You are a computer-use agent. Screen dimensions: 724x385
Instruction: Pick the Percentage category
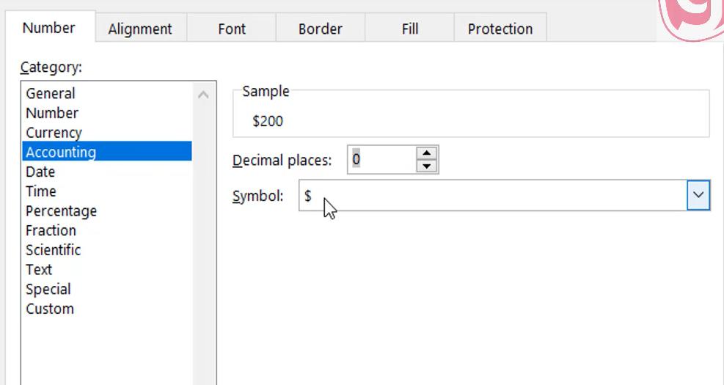click(x=61, y=211)
